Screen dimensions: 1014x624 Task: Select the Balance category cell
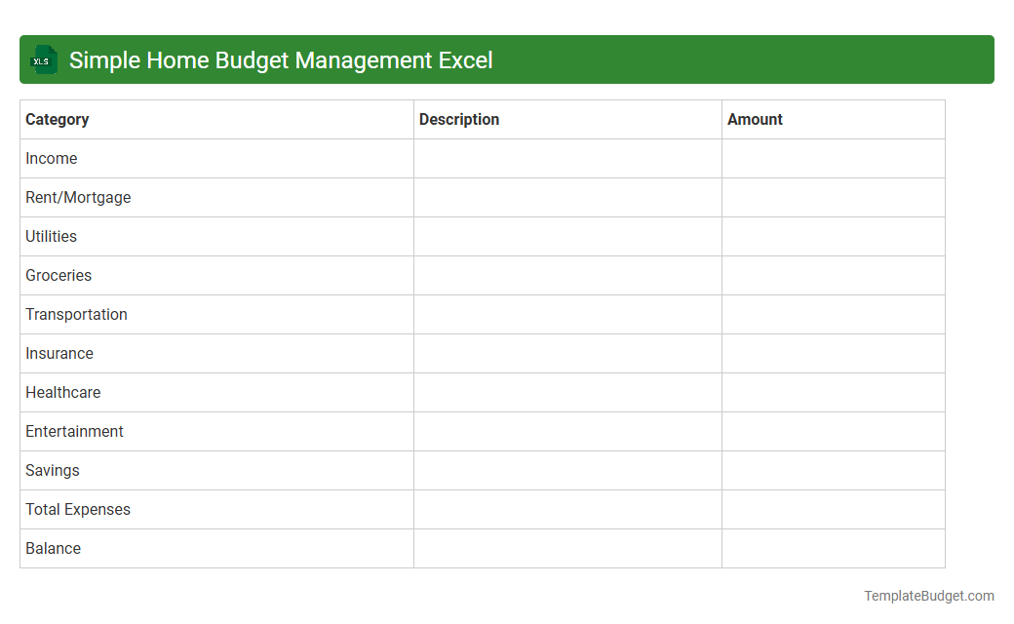53,548
